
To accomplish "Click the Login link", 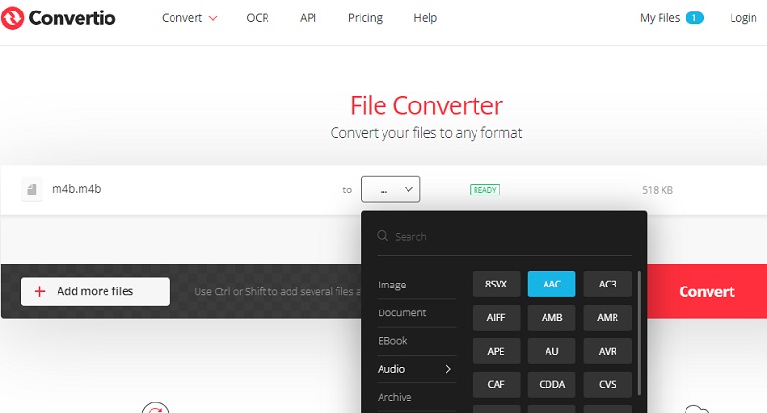I will (743, 18).
